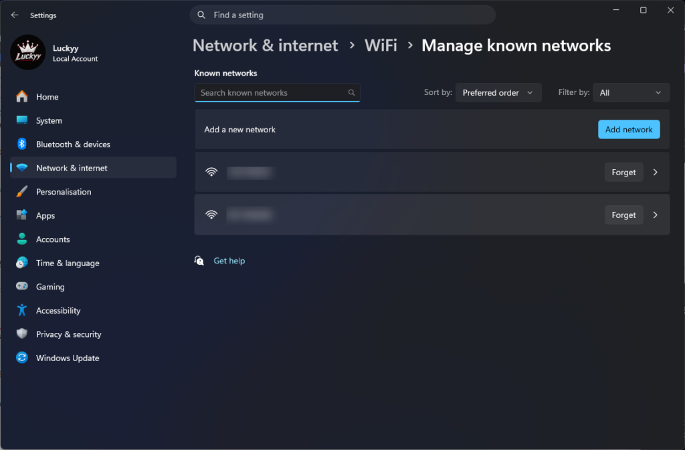
Task: Navigate to Network & internet breadcrumb
Action: (265, 45)
